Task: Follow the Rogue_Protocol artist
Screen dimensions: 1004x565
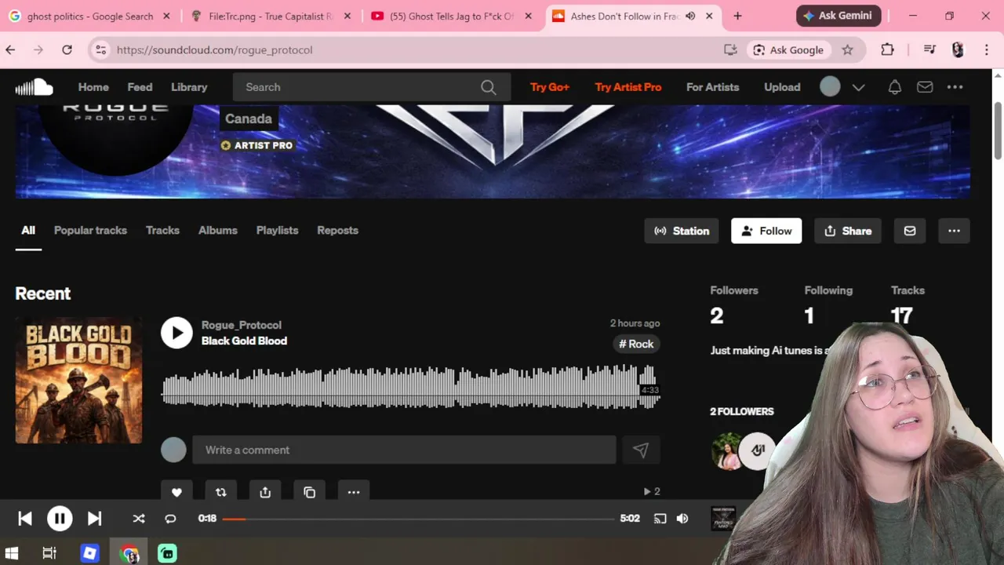Action: tap(766, 231)
